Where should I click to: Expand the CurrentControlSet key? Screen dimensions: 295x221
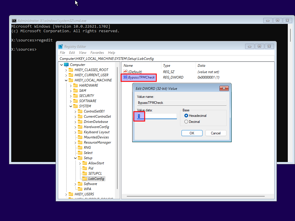coord(75,117)
